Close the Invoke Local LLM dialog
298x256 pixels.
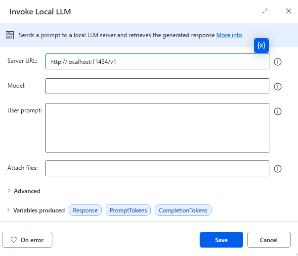(289, 11)
